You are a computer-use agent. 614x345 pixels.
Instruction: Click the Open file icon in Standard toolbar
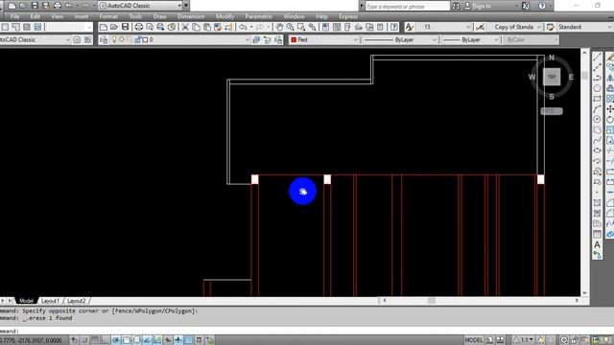point(114,27)
